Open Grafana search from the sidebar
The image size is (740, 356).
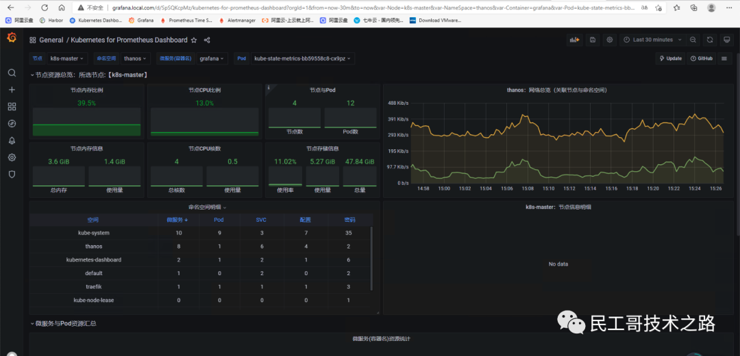[x=12, y=73]
